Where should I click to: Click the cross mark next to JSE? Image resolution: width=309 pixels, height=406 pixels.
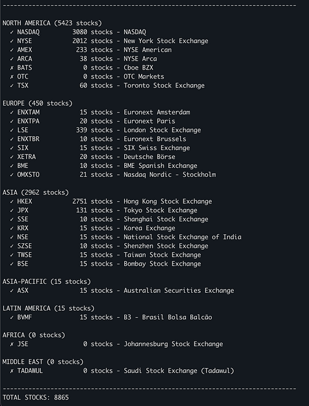[12, 344]
